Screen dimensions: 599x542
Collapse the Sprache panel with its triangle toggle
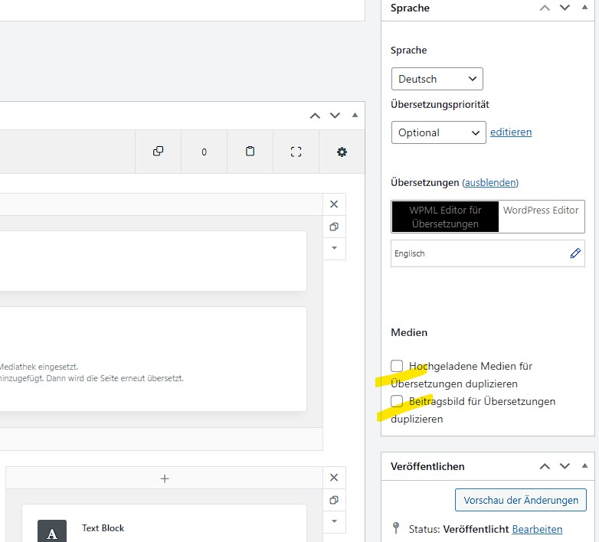pos(585,7)
